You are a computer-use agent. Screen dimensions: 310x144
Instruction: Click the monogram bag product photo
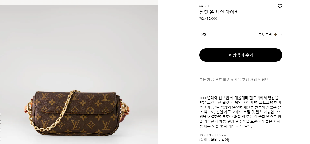coord(79,74)
